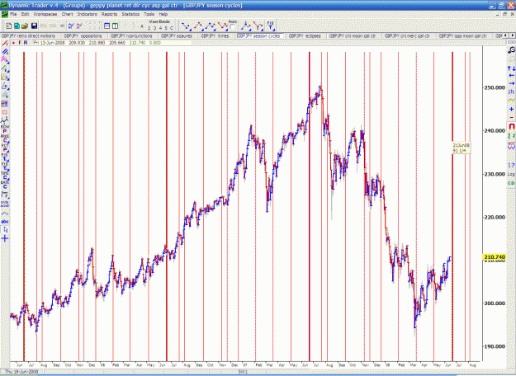This screenshot has width=516, height=376.
Task: Switch to GBPJPY trines tab
Action: [215, 35]
